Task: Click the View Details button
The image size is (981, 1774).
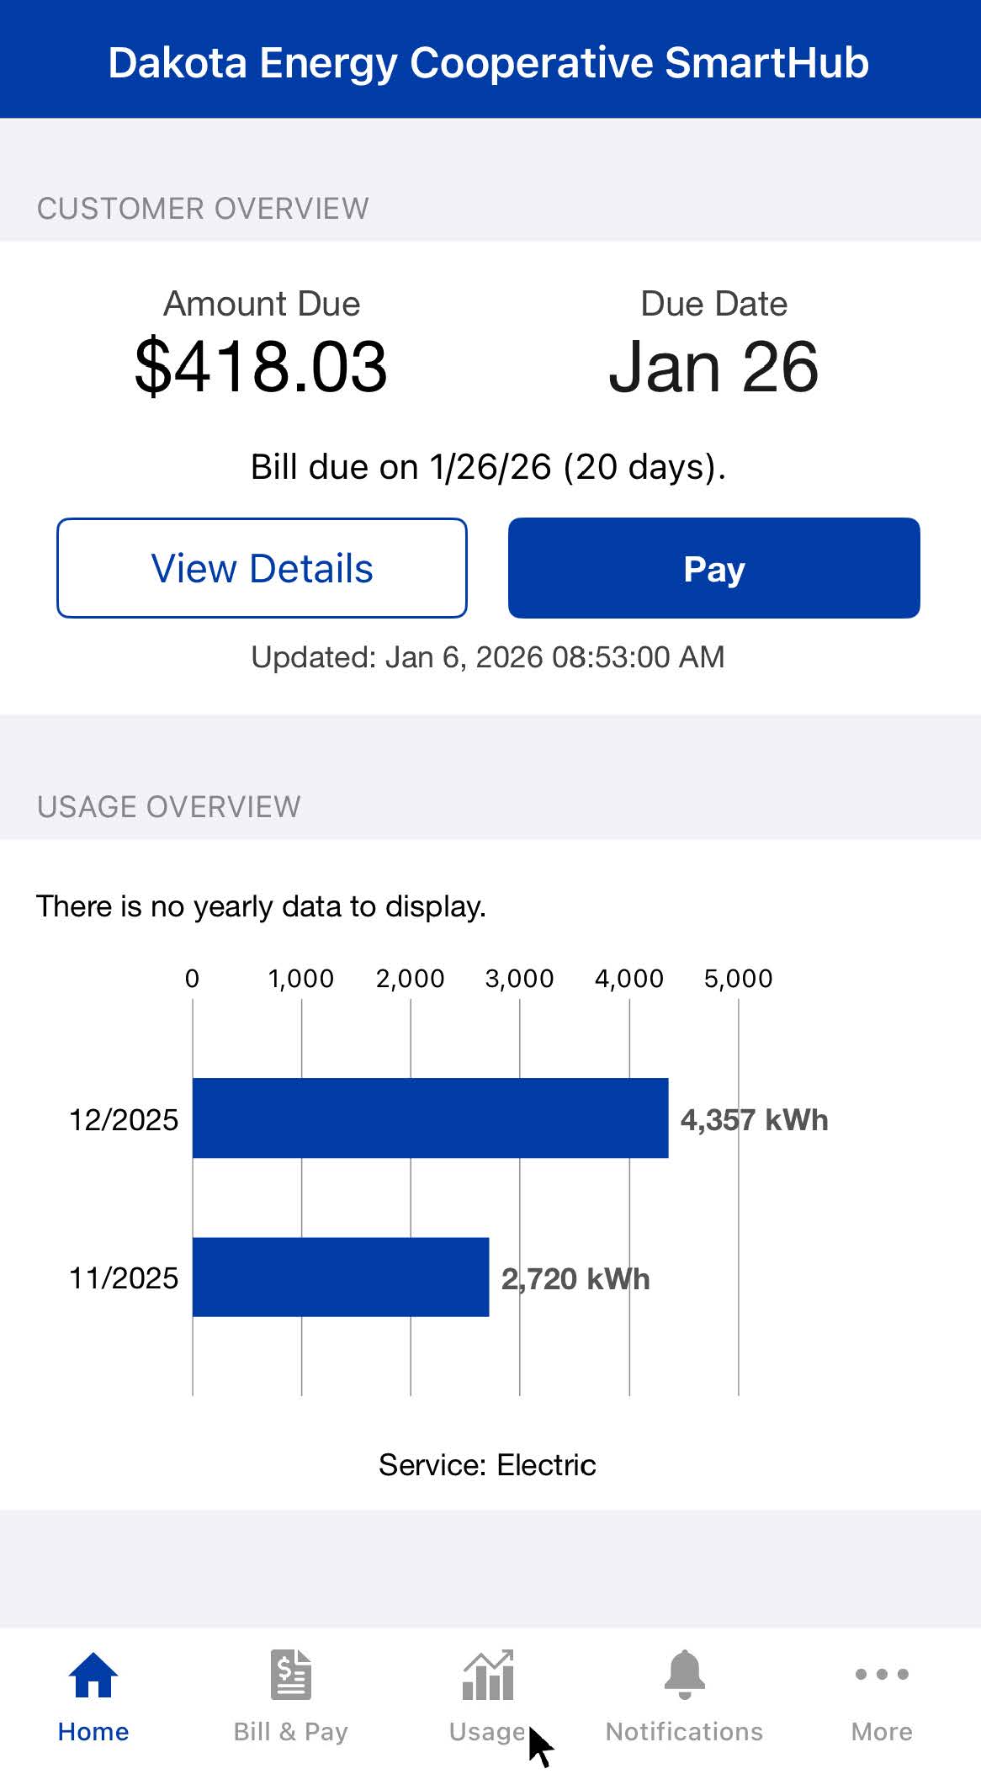Action: pyautogui.click(x=262, y=568)
